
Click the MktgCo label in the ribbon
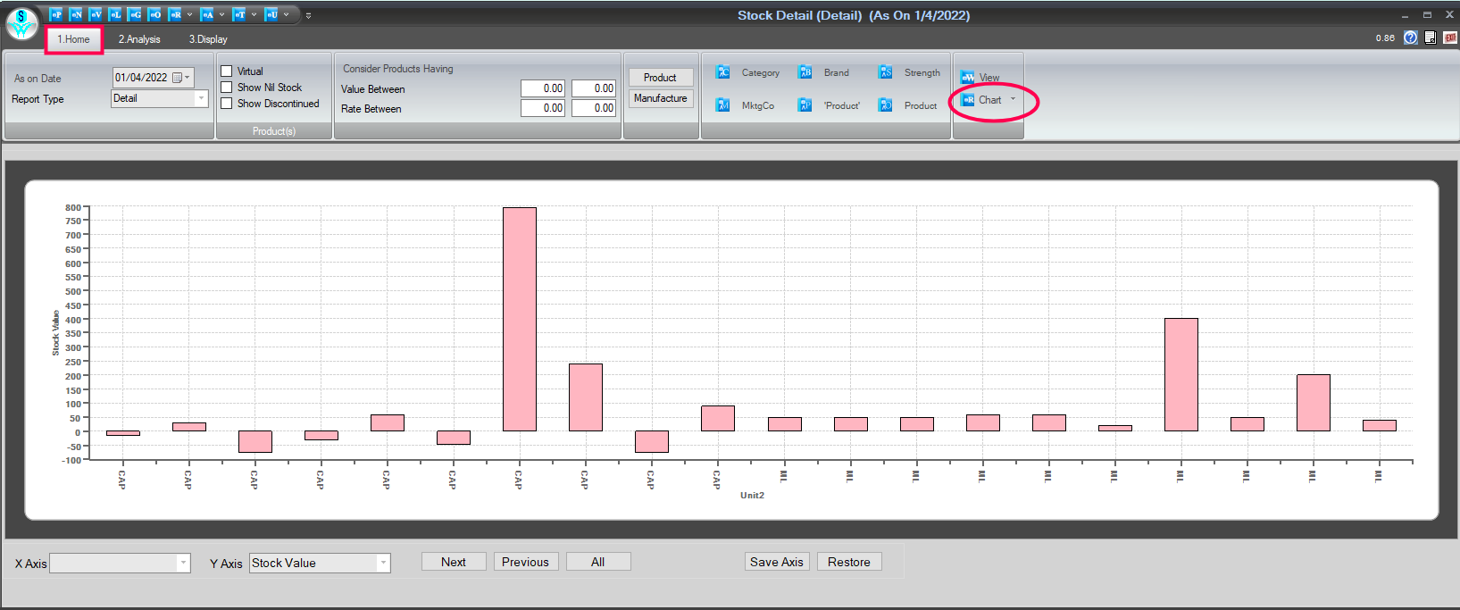(758, 106)
